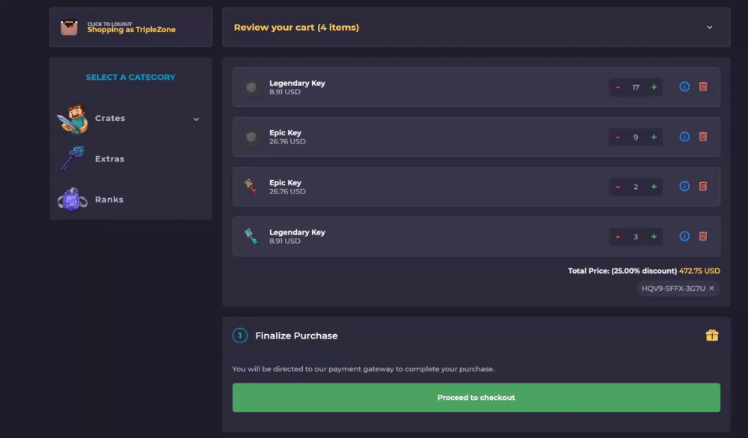This screenshot has height=438, width=748.
Task: Open info for the second Epic Key
Action: pyautogui.click(x=684, y=137)
